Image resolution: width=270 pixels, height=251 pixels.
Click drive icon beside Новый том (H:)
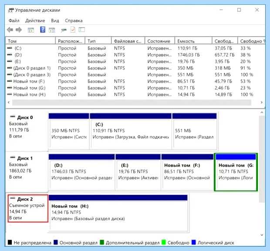click(x=10, y=94)
